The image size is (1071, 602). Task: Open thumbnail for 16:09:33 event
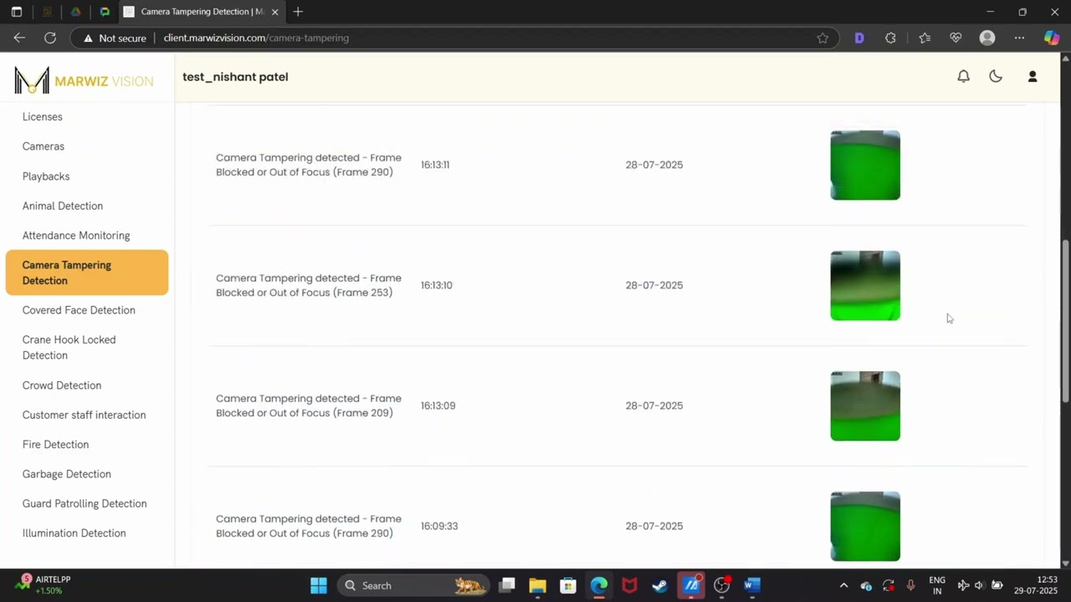coord(865,526)
